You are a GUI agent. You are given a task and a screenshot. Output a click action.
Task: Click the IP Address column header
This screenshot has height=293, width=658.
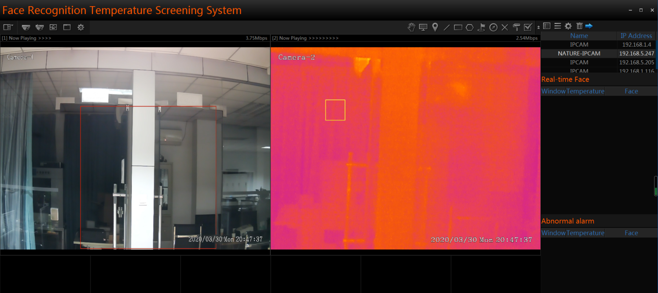click(636, 36)
